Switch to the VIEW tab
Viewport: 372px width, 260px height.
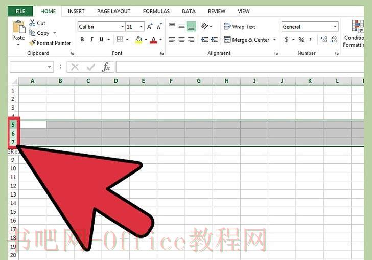(x=244, y=11)
